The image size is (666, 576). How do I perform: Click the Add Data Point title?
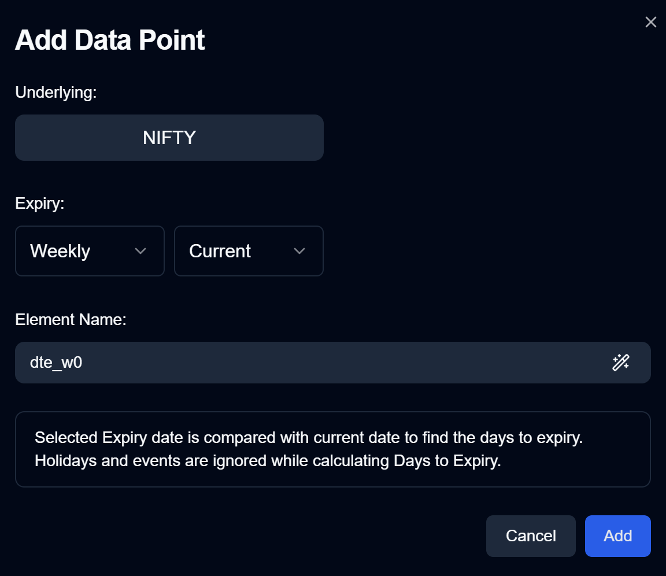(110, 40)
